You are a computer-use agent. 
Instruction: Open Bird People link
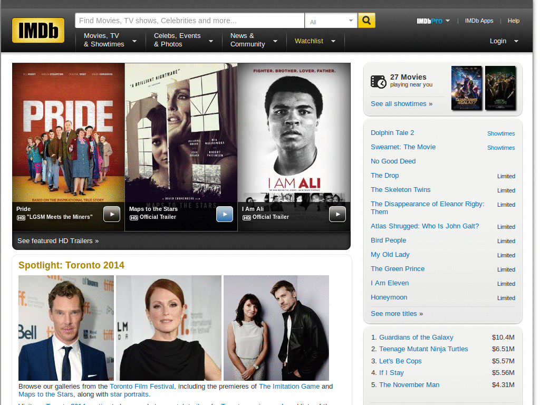[x=388, y=240]
